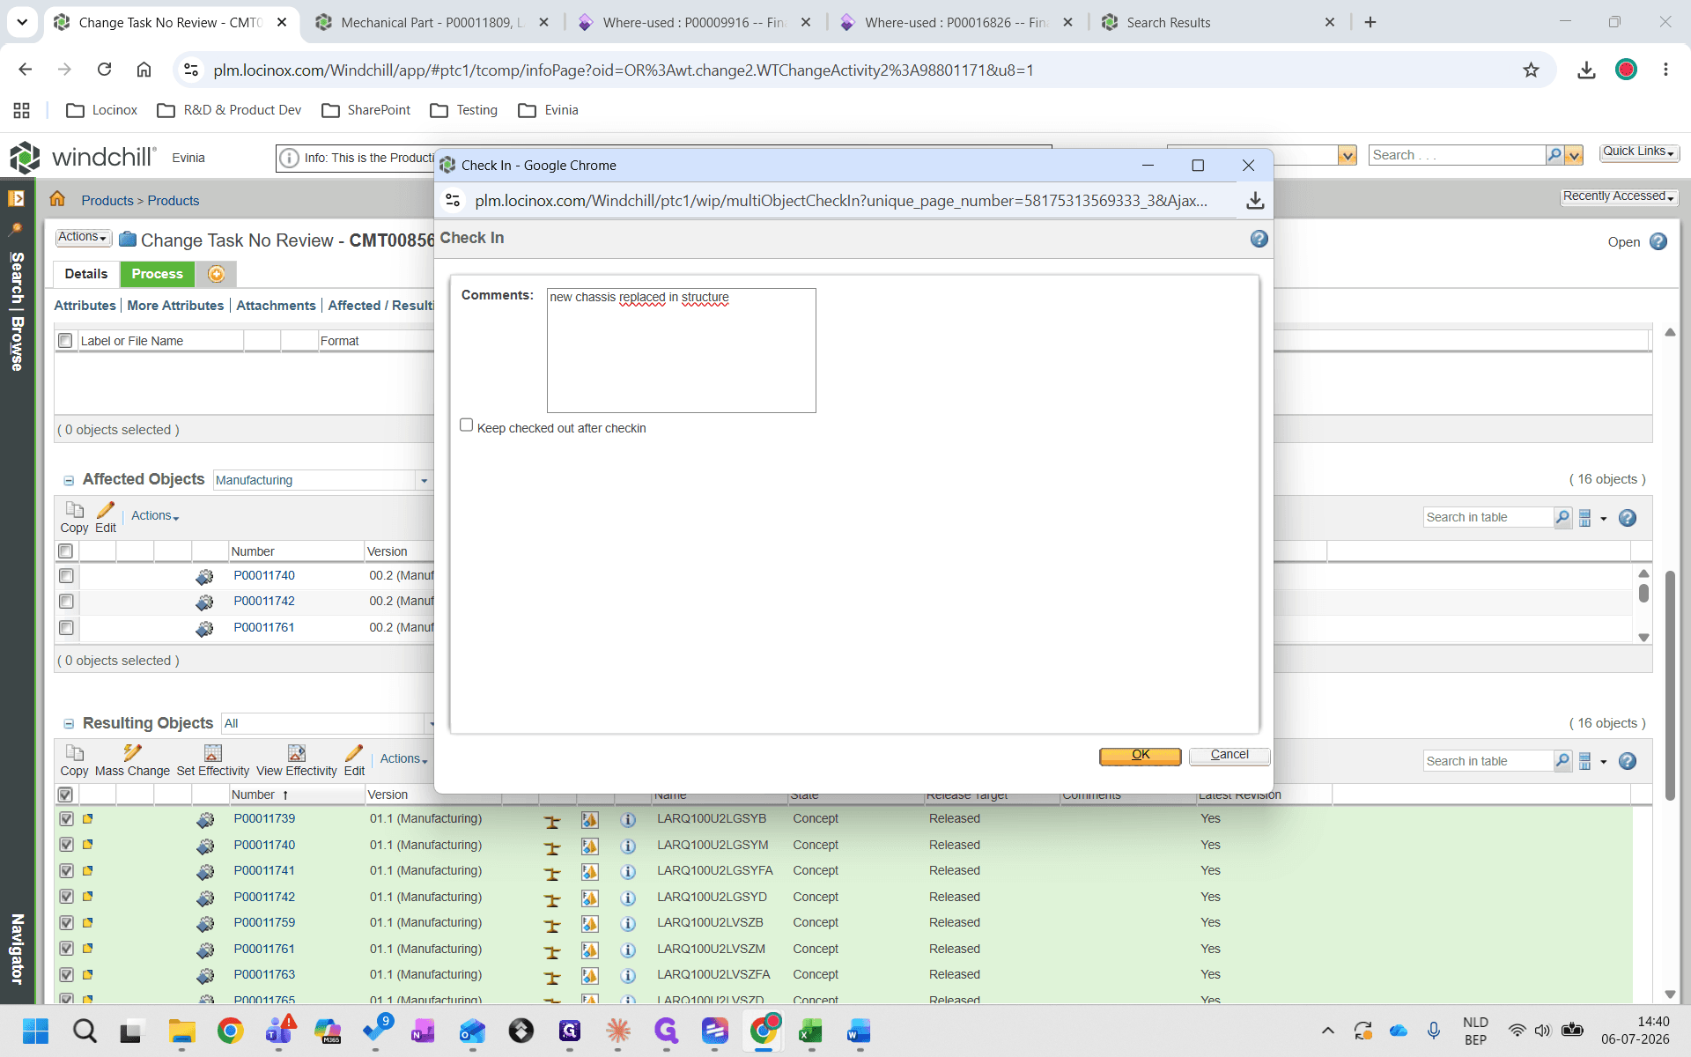Open Excel from the taskbar

[x=810, y=1031]
